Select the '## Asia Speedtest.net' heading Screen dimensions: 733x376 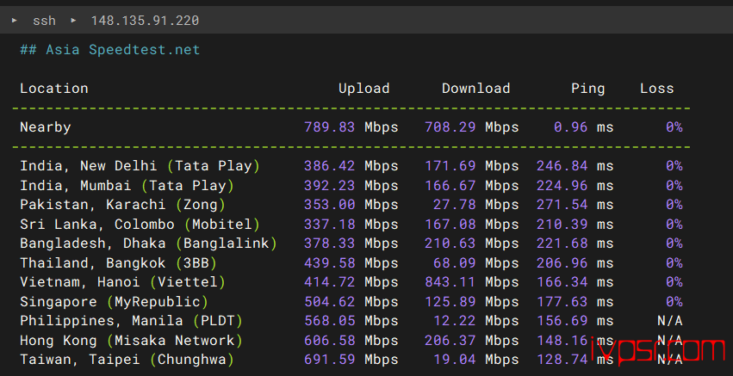point(110,50)
